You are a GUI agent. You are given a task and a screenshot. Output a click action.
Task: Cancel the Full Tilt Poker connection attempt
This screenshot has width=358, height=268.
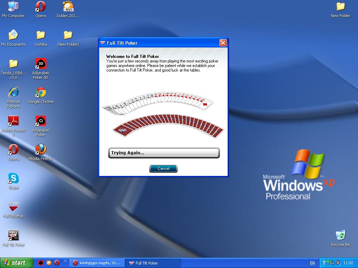(163, 169)
